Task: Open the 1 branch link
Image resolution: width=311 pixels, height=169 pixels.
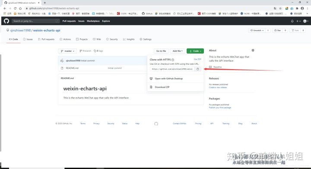Action: coord(85,51)
